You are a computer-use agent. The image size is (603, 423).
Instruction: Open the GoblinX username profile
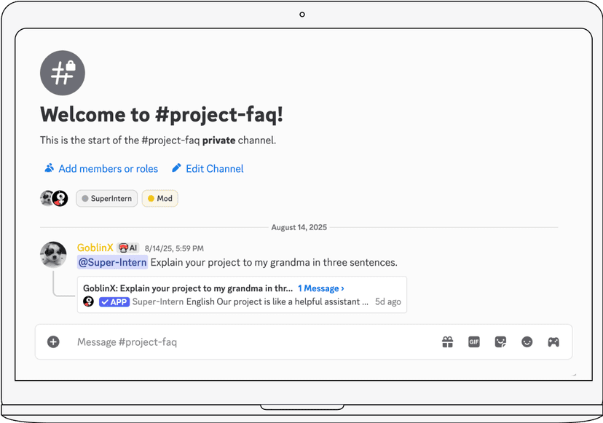(x=95, y=248)
